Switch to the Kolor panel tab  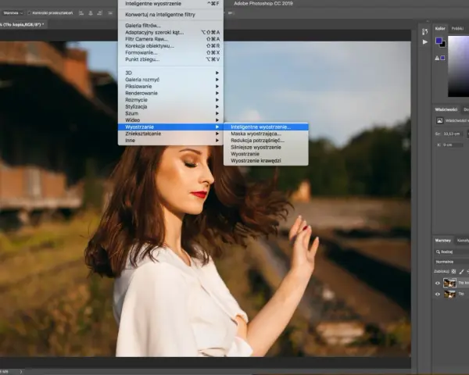(x=440, y=29)
